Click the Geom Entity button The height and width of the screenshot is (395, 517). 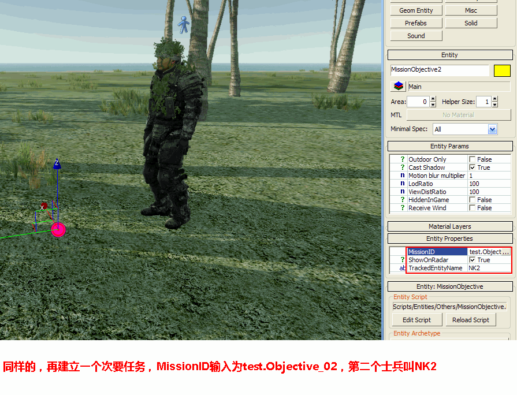pos(416,10)
